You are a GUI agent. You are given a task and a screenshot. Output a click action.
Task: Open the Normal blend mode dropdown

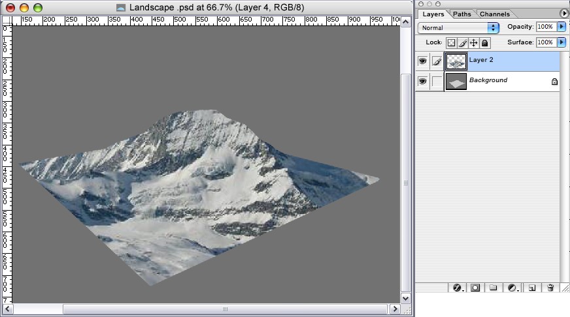pyautogui.click(x=458, y=27)
